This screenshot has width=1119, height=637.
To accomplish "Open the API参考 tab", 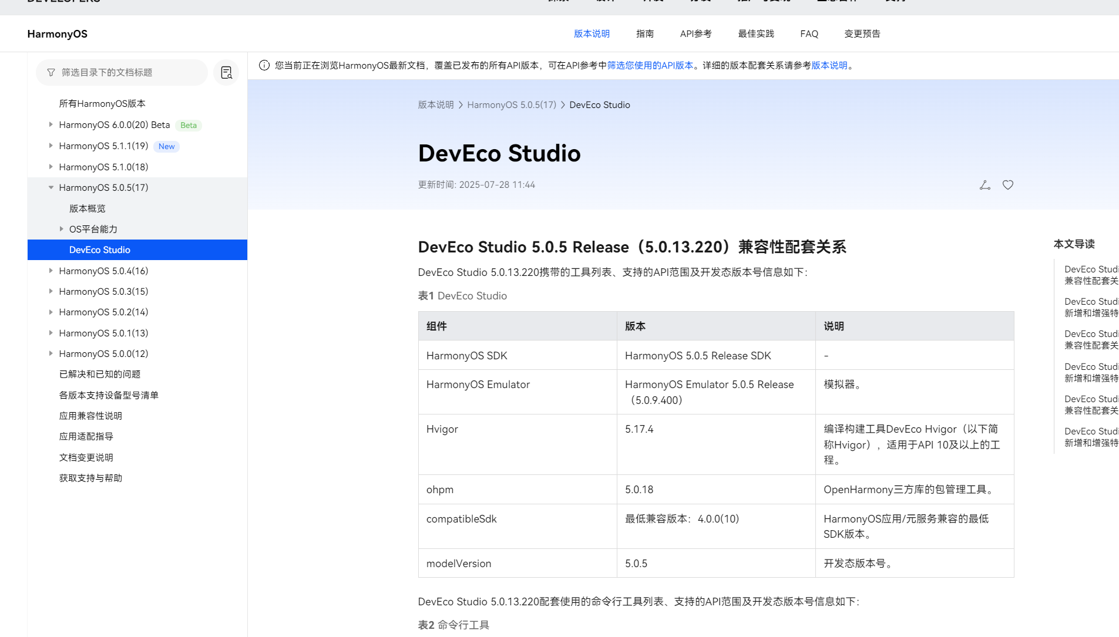I will click(695, 34).
